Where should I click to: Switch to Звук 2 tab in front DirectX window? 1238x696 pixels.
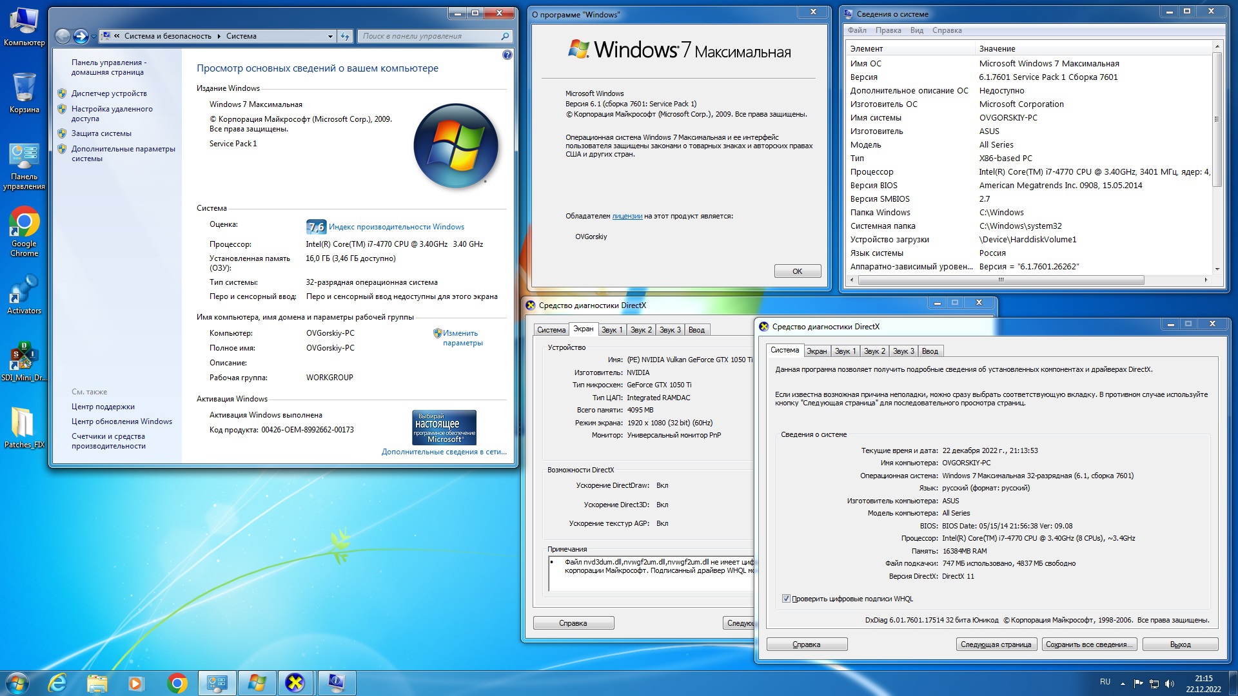tap(874, 351)
